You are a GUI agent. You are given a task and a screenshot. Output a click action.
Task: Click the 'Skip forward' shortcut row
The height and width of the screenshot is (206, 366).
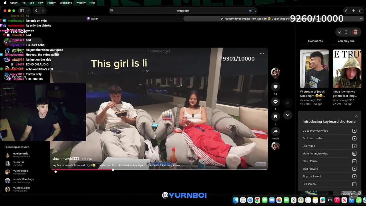(329, 169)
